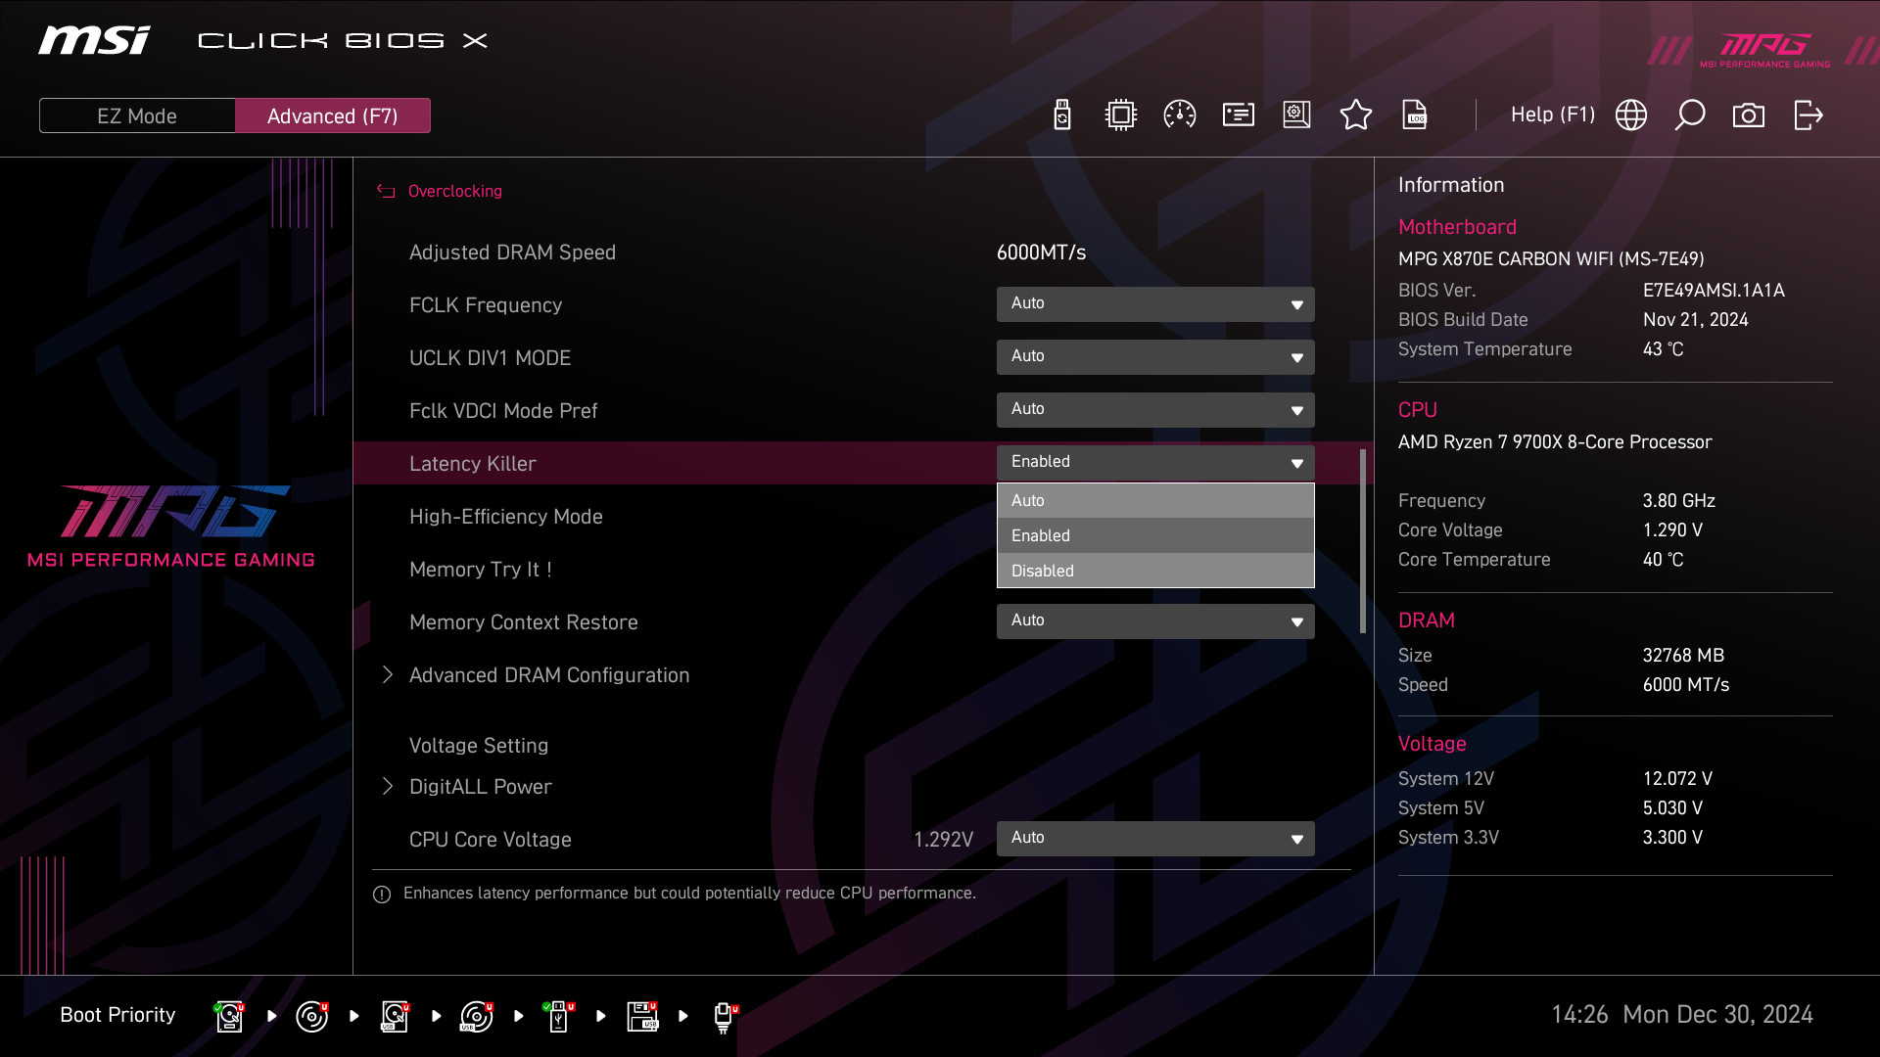This screenshot has height=1057, width=1880.
Task: Click the DRAM heading in Information
Action: point(1426,620)
